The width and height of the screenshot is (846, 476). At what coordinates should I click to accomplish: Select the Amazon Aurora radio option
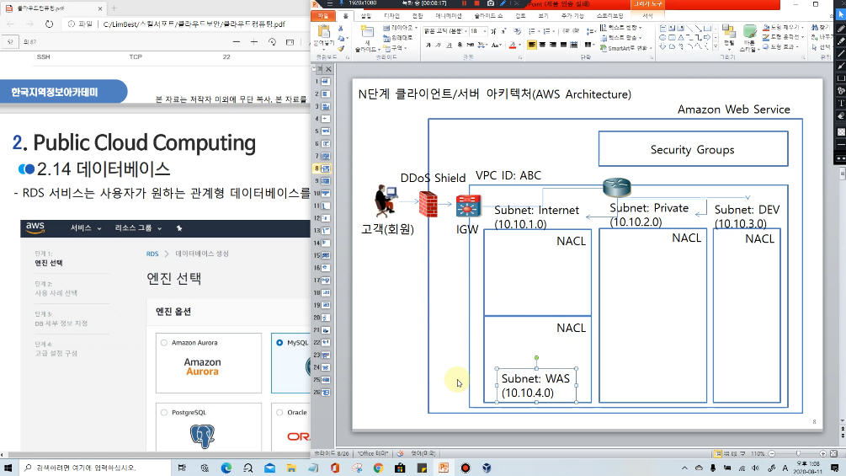[164, 343]
